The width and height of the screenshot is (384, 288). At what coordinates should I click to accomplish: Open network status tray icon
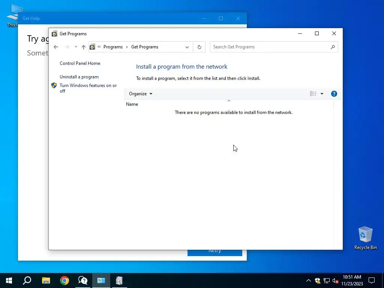[327, 280]
